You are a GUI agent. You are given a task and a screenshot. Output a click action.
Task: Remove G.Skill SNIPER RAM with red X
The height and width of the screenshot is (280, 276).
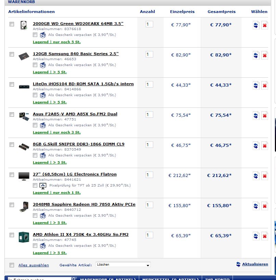point(265,146)
